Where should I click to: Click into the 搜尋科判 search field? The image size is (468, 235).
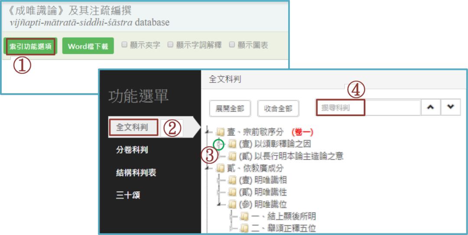(x=368, y=108)
